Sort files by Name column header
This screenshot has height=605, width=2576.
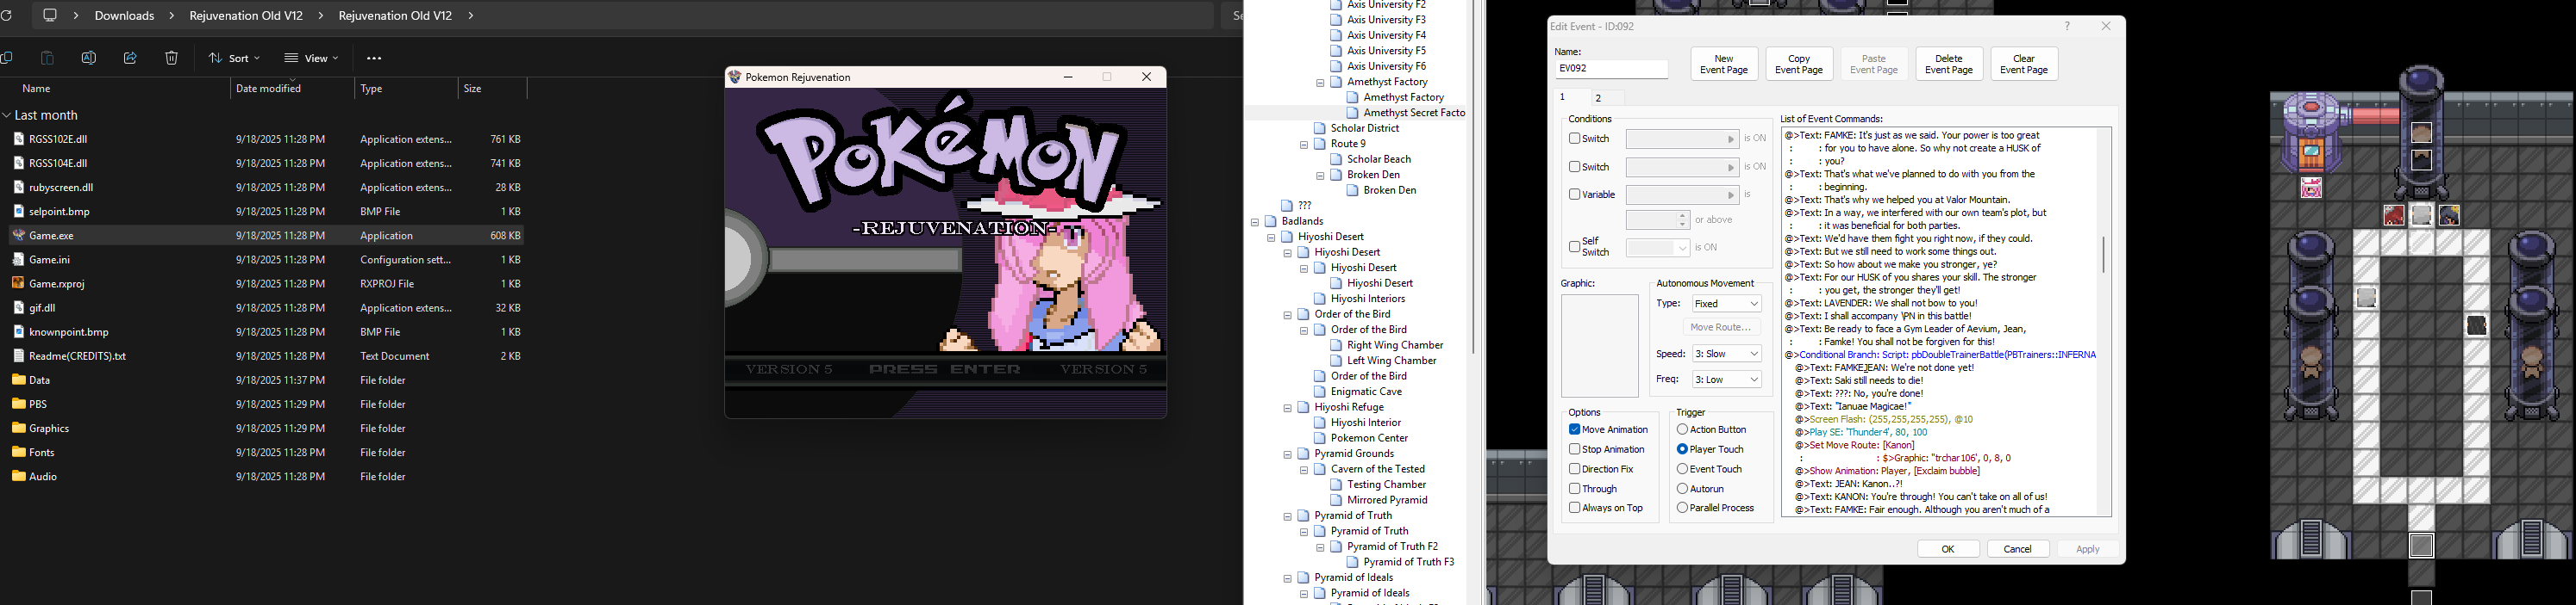37,89
